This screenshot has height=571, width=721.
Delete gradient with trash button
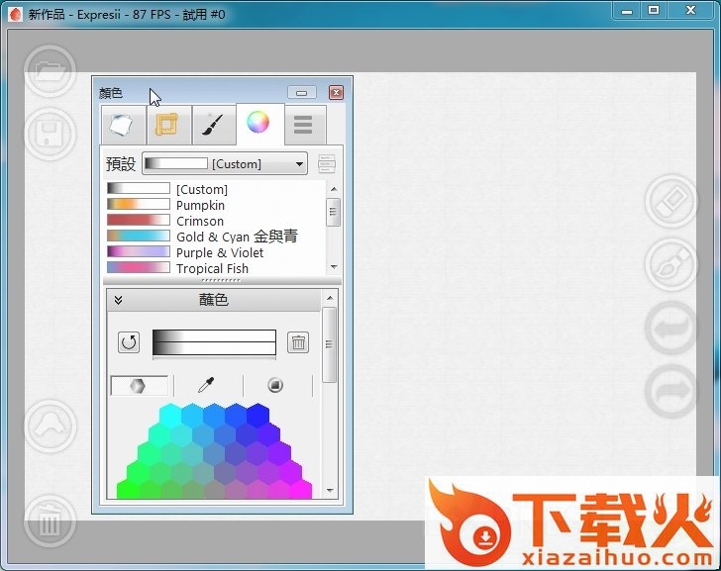click(298, 342)
